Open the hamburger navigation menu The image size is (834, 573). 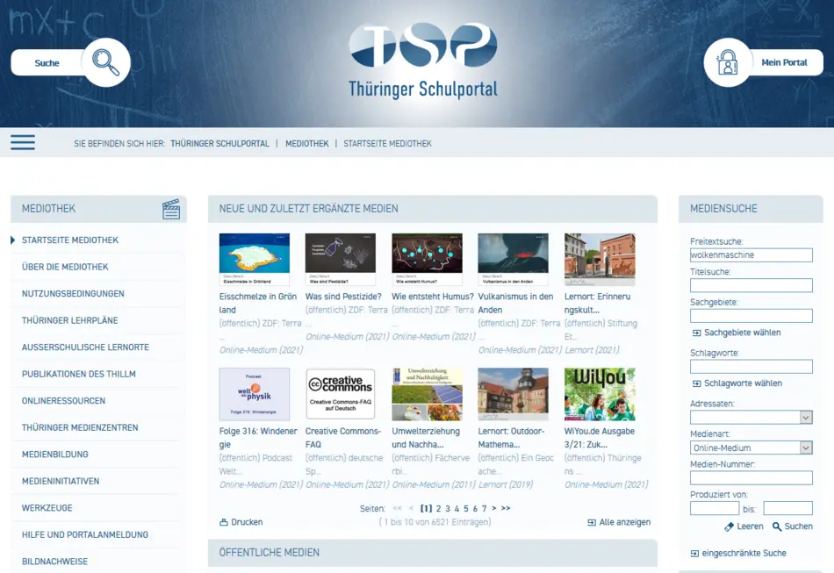click(x=23, y=142)
